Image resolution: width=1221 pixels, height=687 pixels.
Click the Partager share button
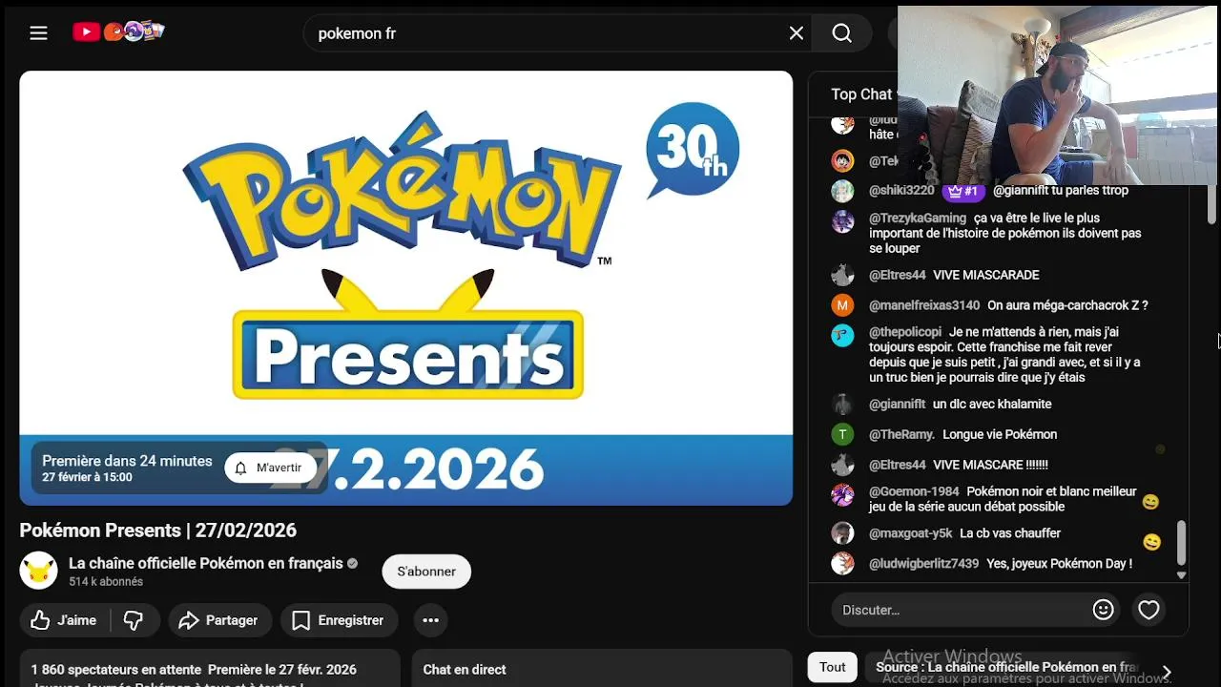point(219,620)
